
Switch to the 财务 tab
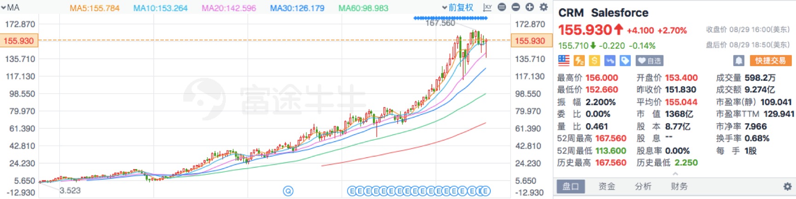click(x=680, y=187)
